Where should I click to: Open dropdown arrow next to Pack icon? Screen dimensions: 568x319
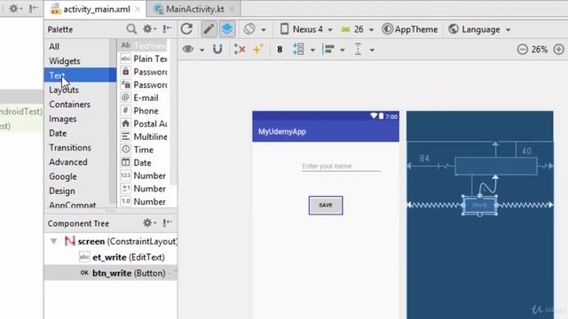[312, 50]
